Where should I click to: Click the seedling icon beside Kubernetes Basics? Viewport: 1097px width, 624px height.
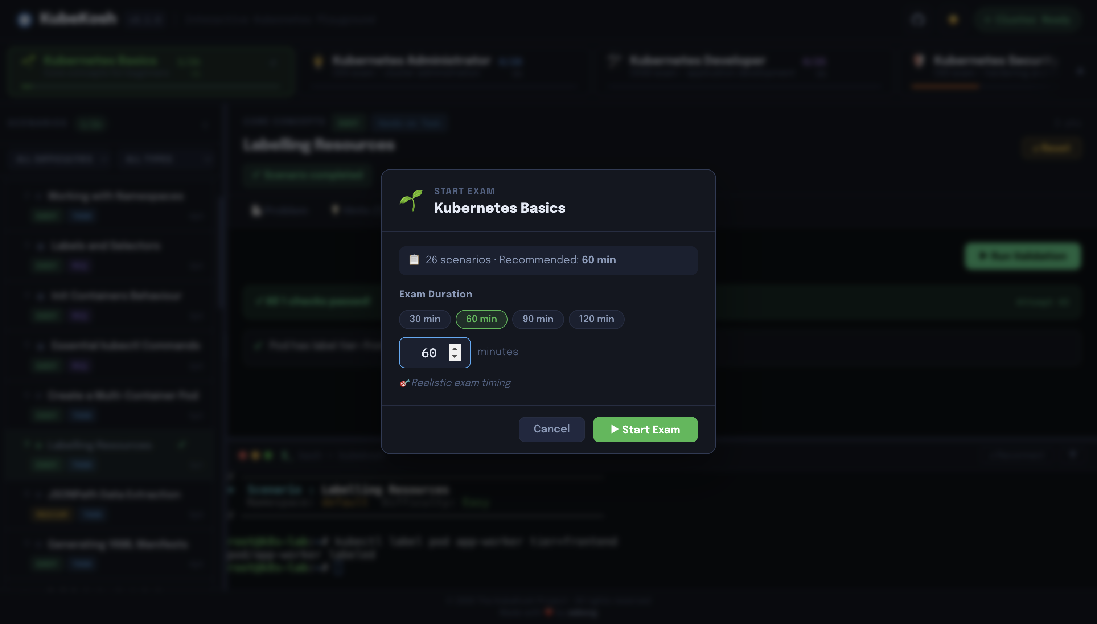point(411,200)
